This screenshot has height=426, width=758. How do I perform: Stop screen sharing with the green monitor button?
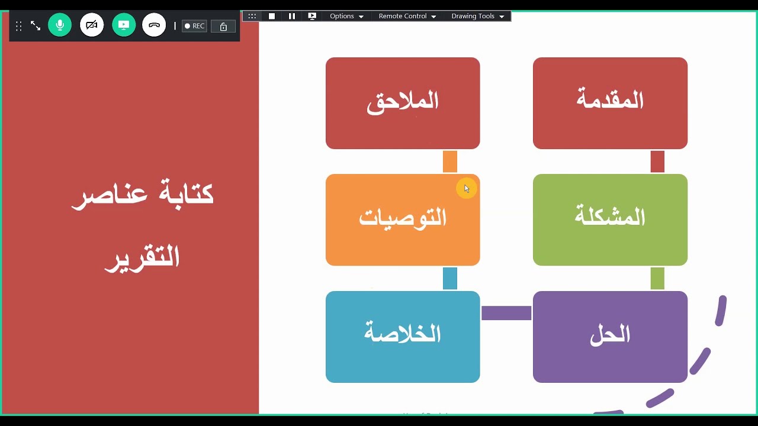click(x=124, y=25)
